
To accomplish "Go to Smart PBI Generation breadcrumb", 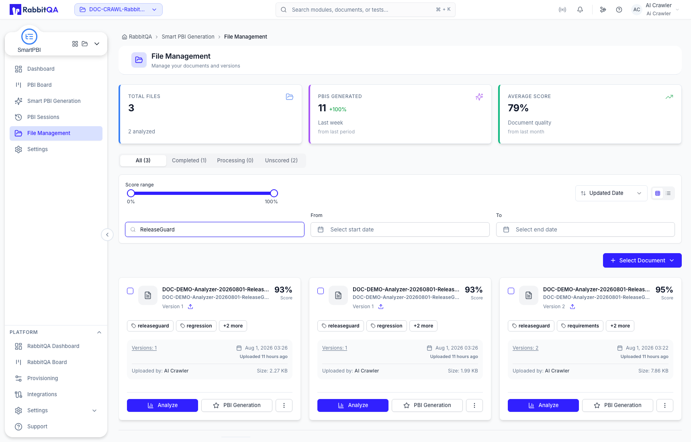I will pyautogui.click(x=188, y=37).
